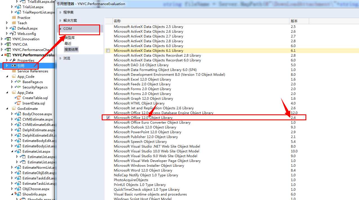The width and height of the screenshot is (359, 200).
Task: Click the App_Code folder icon
Action: coord(14,76)
